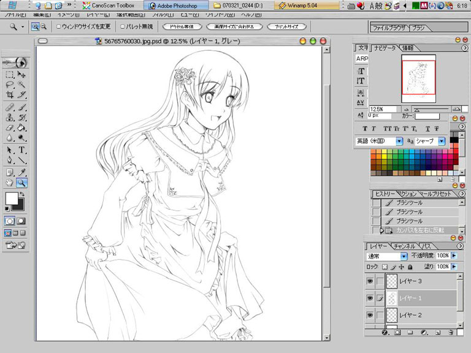Viewport: 471px width, 353px height.
Task: Click 画面サイズに合わせる button
Action: tap(234, 27)
